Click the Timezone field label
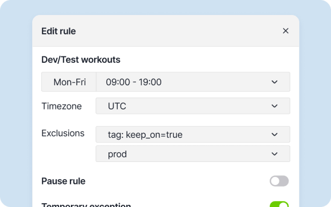331x207 pixels. point(62,106)
